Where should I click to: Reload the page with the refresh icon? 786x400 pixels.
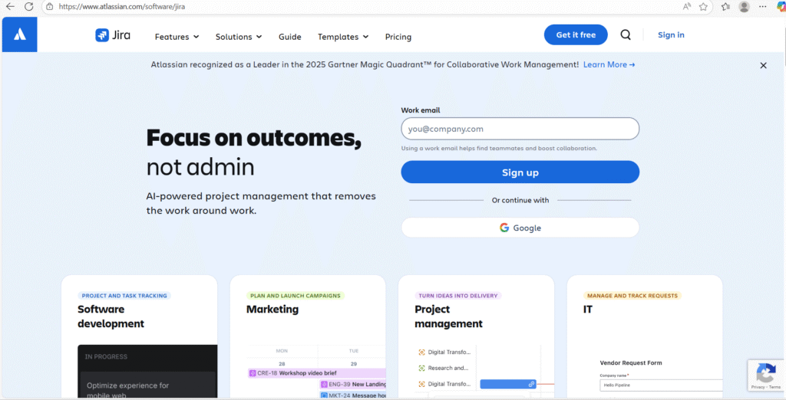[x=29, y=6]
